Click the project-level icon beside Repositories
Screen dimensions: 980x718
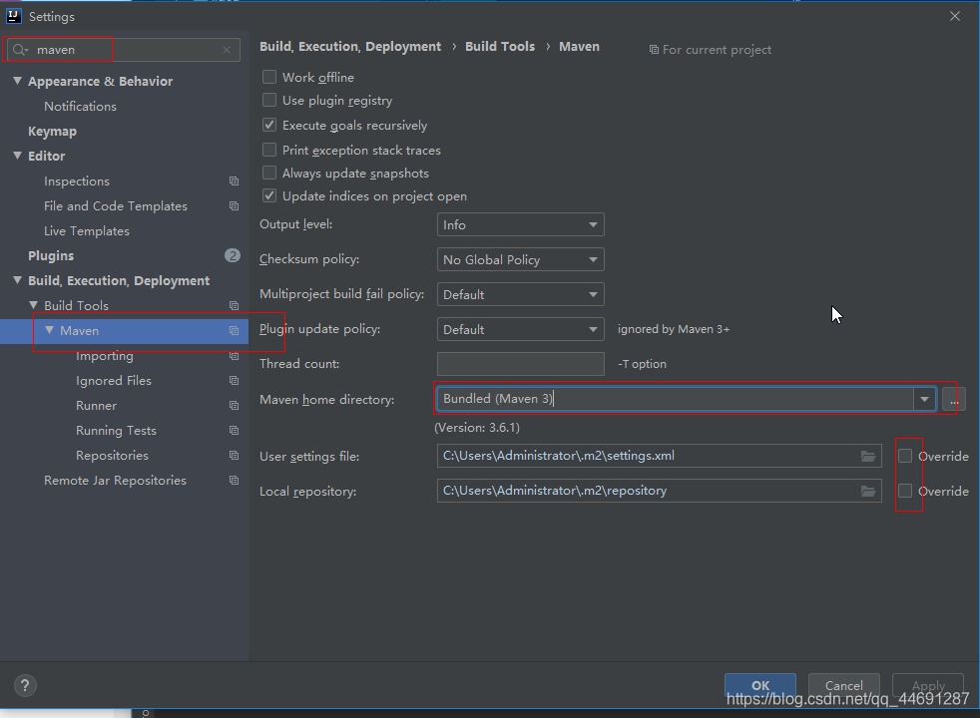point(234,456)
